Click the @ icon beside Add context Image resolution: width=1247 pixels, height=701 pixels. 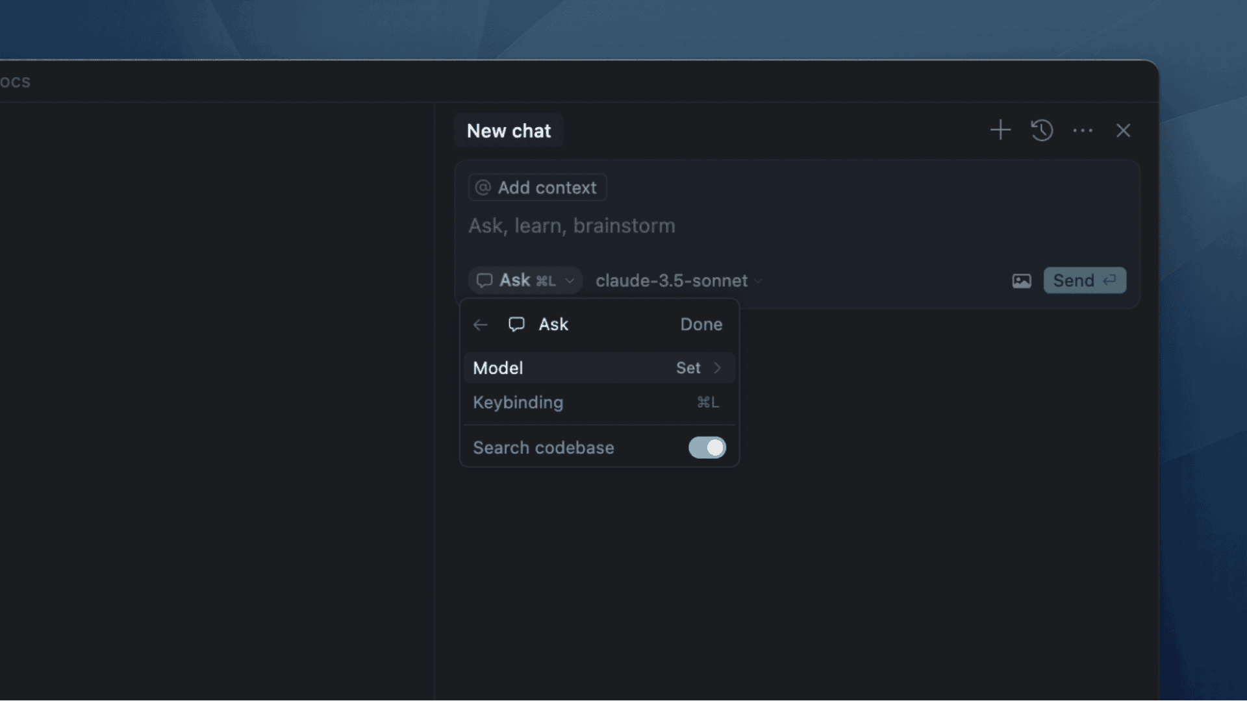[483, 187]
